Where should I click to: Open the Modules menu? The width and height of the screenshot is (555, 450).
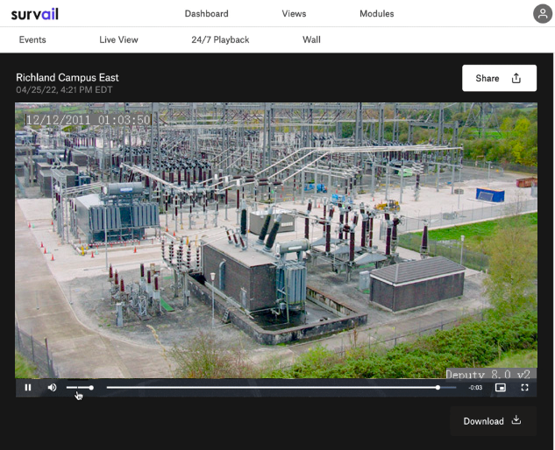click(376, 13)
